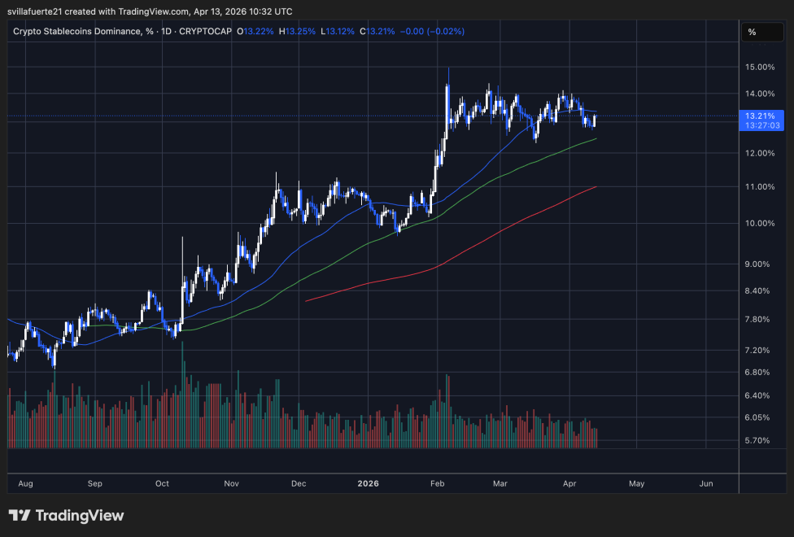Click the Aug label on time axis
The height and width of the screenshot is (537, 794).
(x=25, y=483)
